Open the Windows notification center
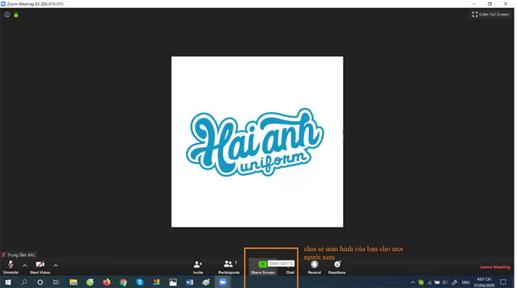Image resolution: width=517 pixels, height=288 pixels. 503,282
